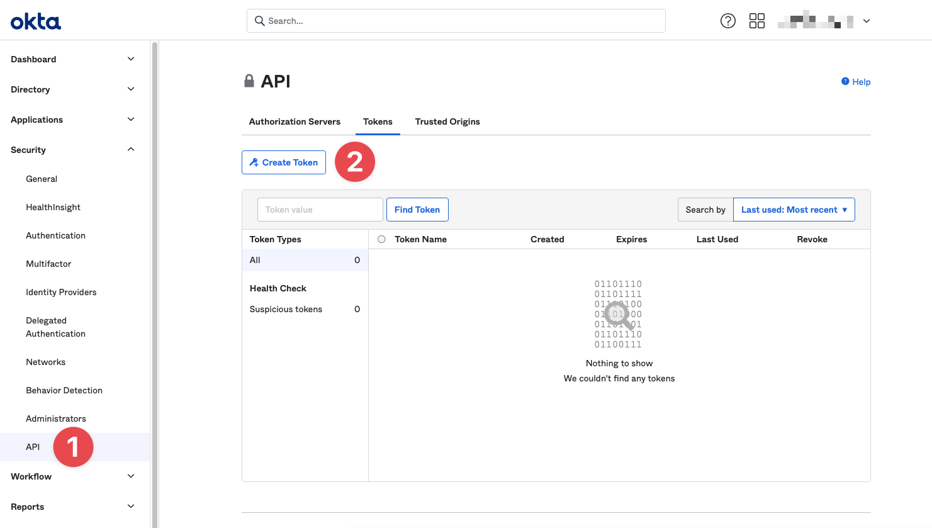Focus the top Search field
932x528 pixels.
point(456,21)
